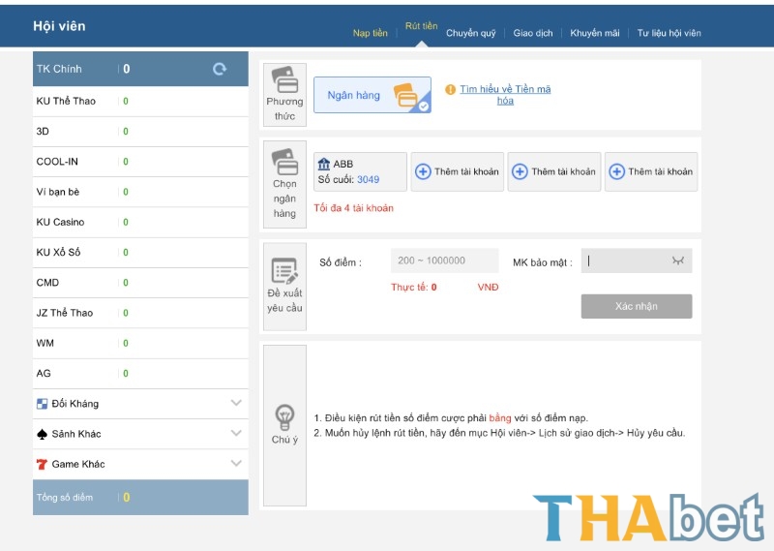Select the KU Thể Thao row
The height and width of the screenshot is (551, 774).
[140, 102]
